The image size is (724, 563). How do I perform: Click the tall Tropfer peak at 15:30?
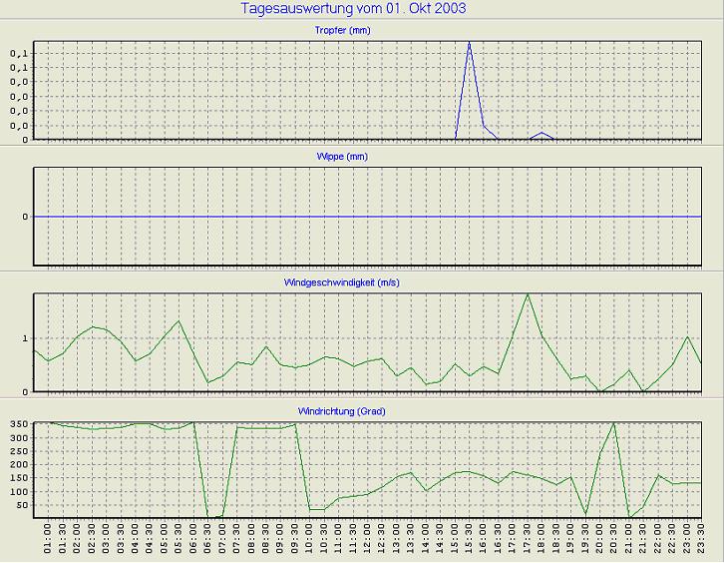(x=470, y=43)
